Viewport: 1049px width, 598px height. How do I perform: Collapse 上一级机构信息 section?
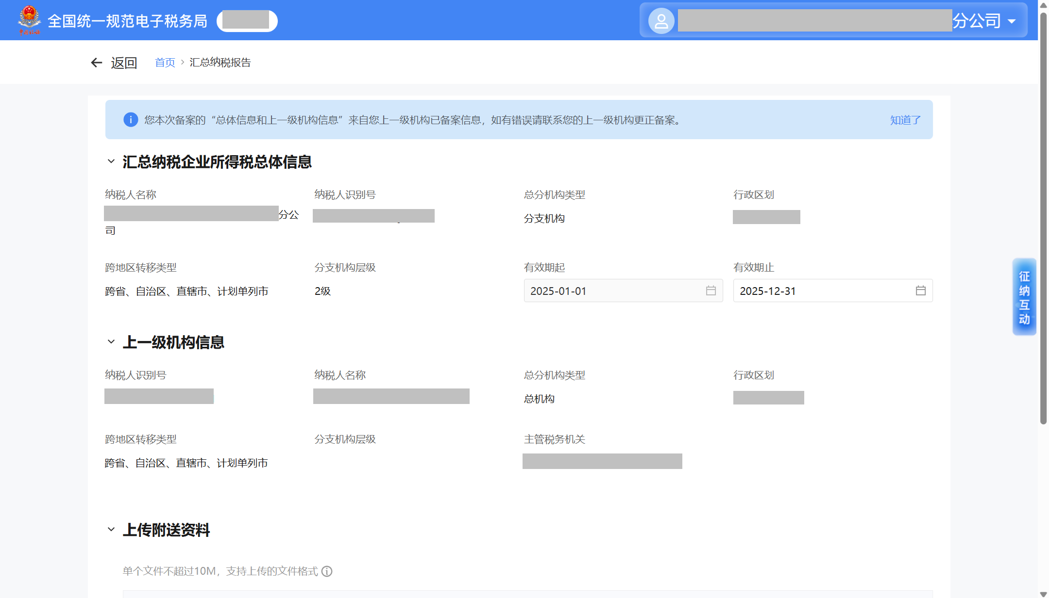[111, 342]
